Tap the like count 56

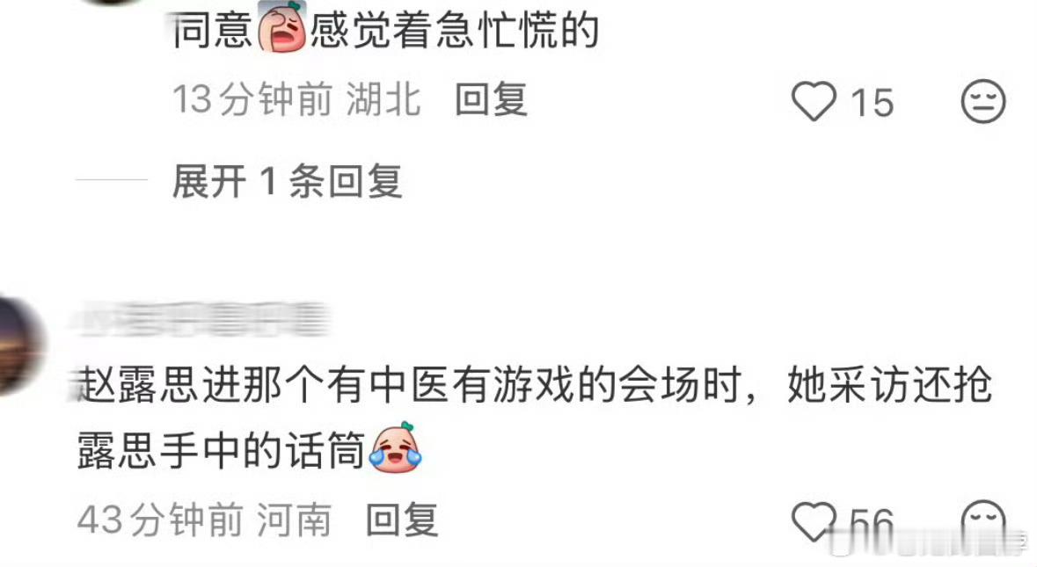(x=872, y=524)
